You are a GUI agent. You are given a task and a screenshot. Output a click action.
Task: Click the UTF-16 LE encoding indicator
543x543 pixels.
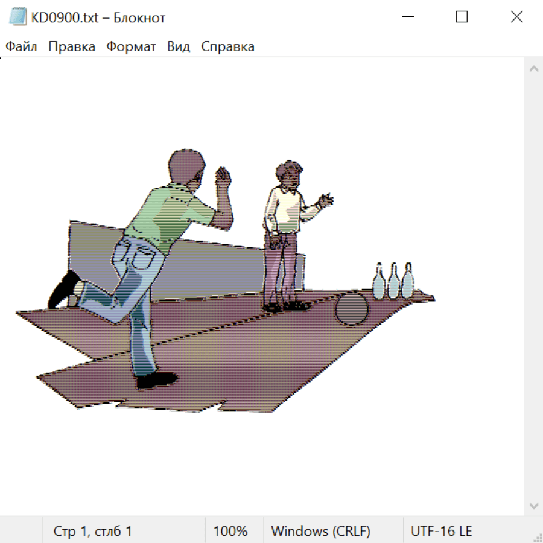pos(441,532)
